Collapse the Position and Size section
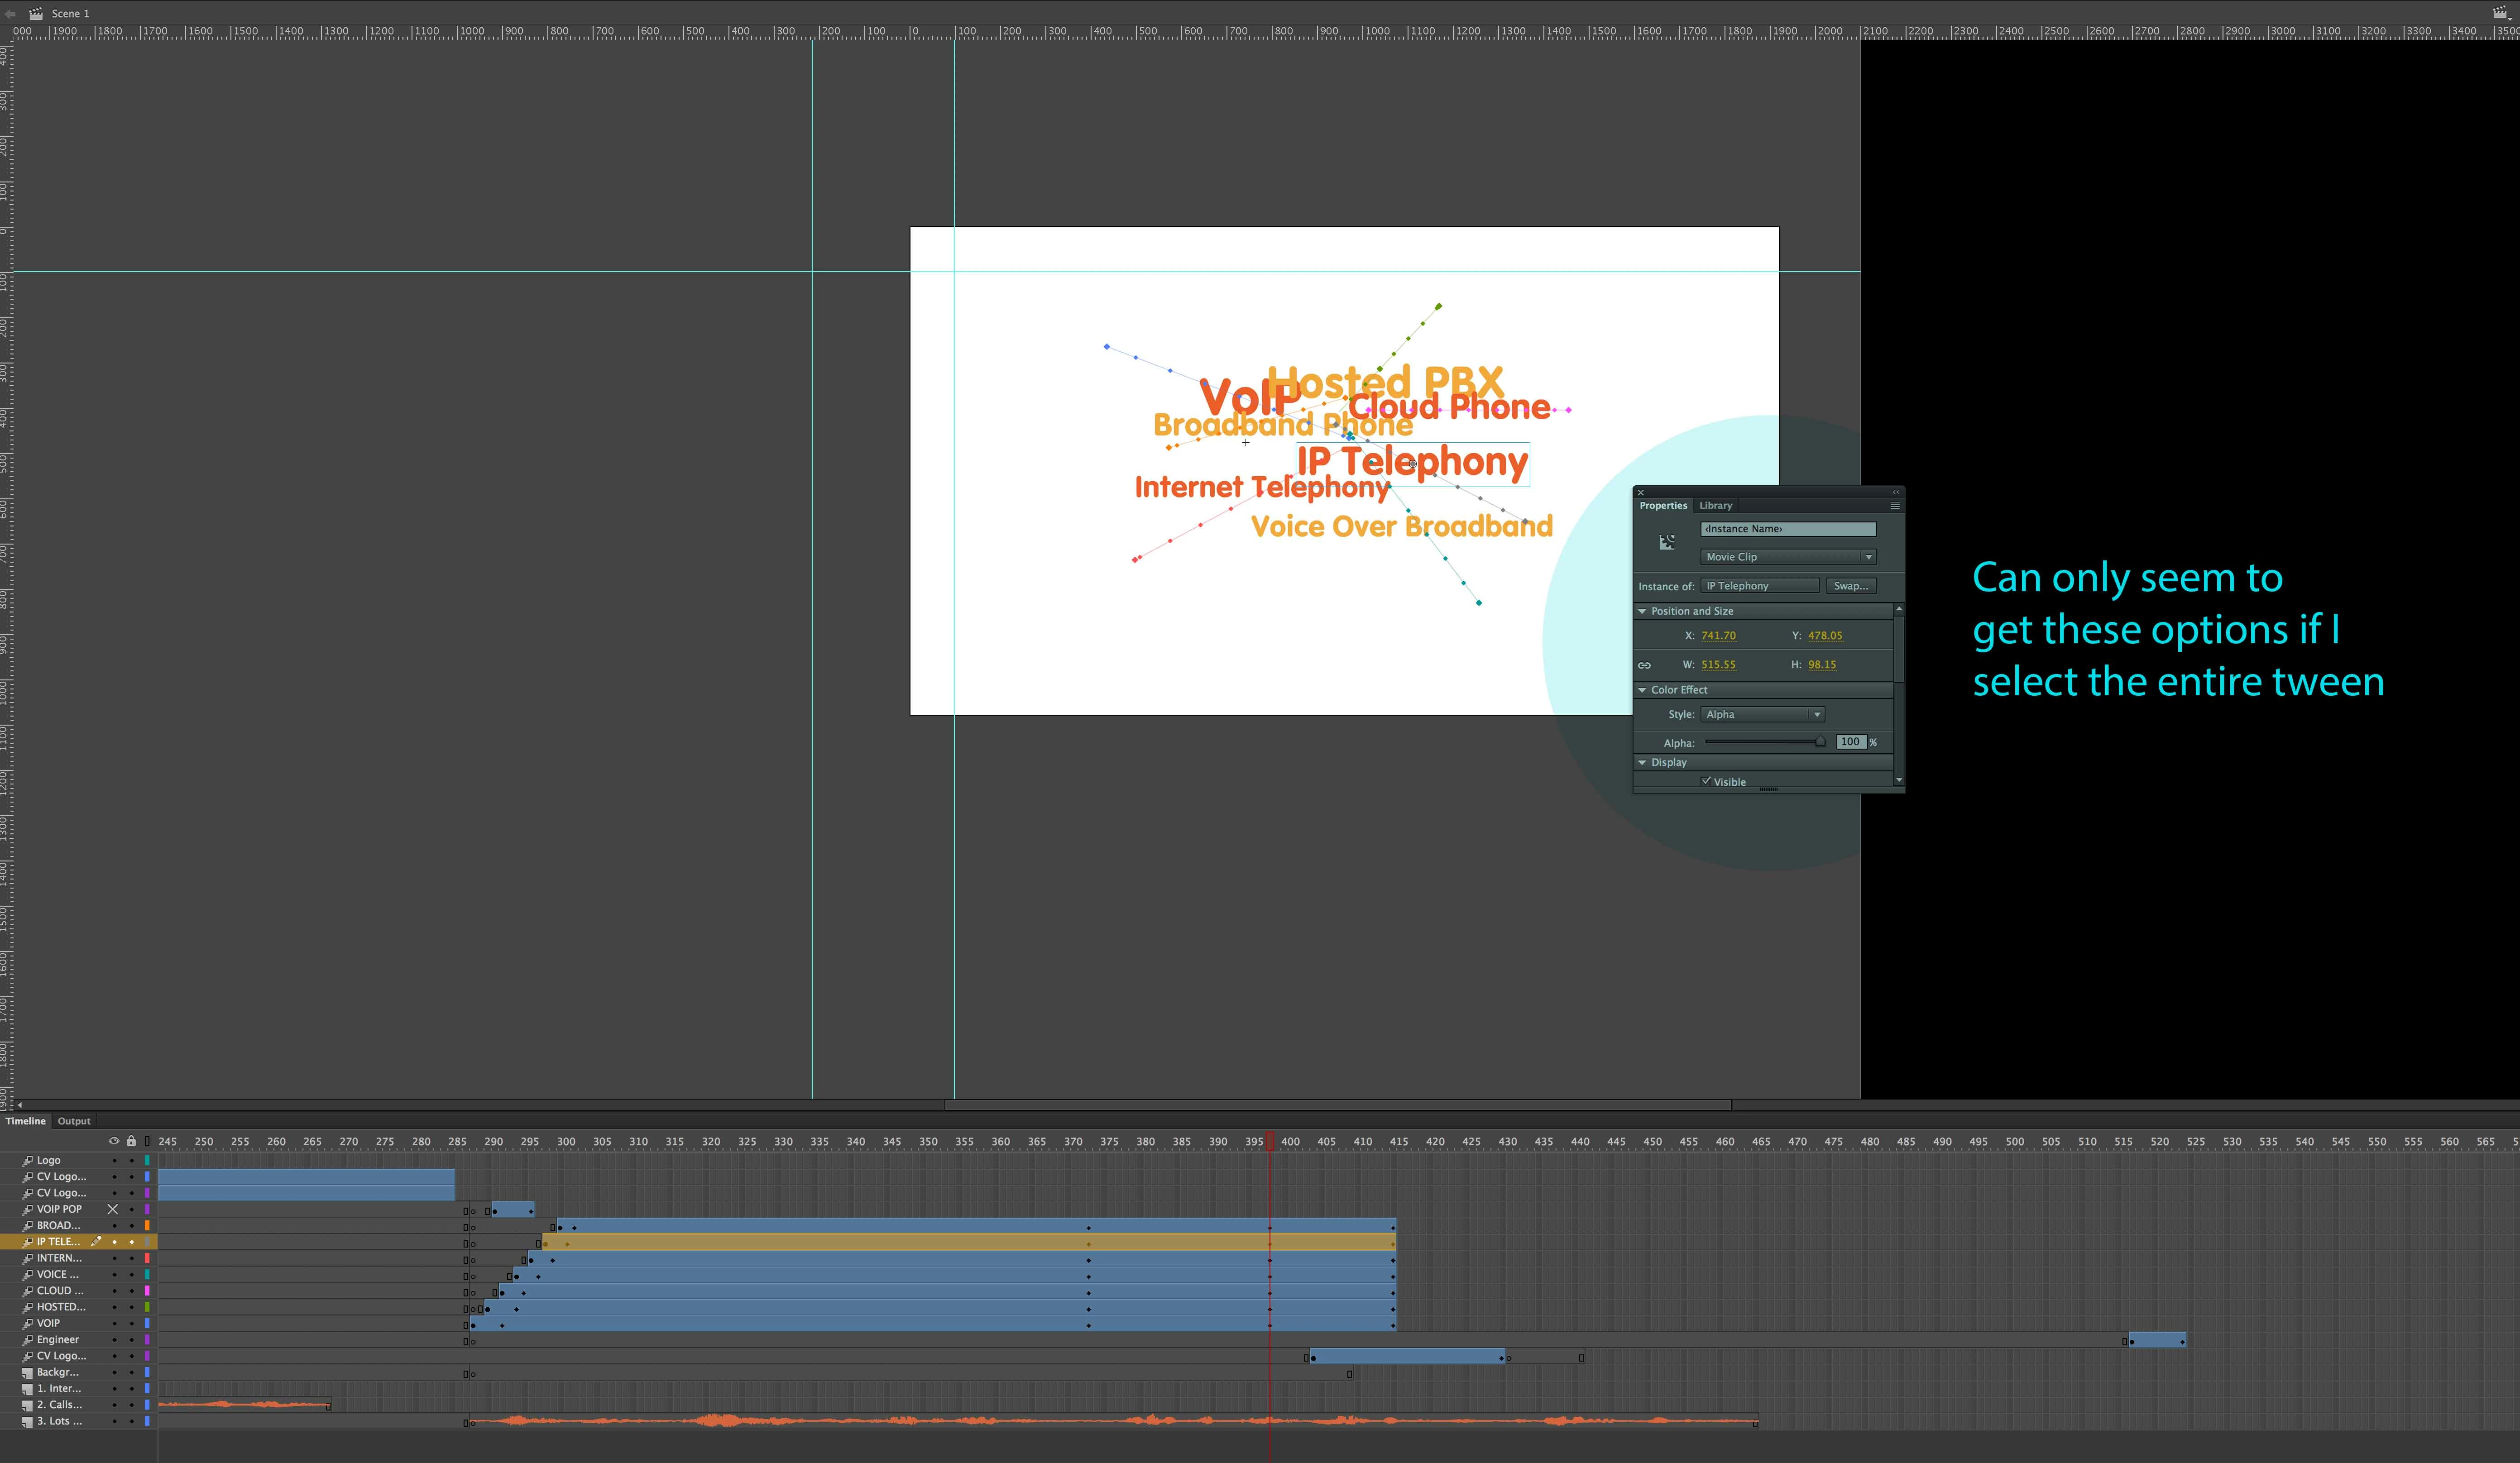 (1642, 611)
